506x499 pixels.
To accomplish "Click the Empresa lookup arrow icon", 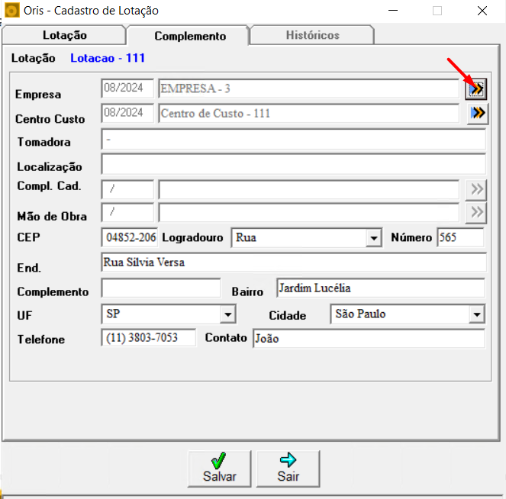I will pos(476,89).
